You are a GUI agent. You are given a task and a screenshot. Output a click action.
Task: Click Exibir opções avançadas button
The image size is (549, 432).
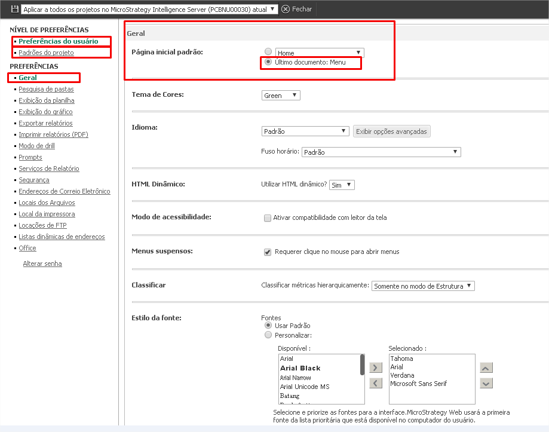391,131
